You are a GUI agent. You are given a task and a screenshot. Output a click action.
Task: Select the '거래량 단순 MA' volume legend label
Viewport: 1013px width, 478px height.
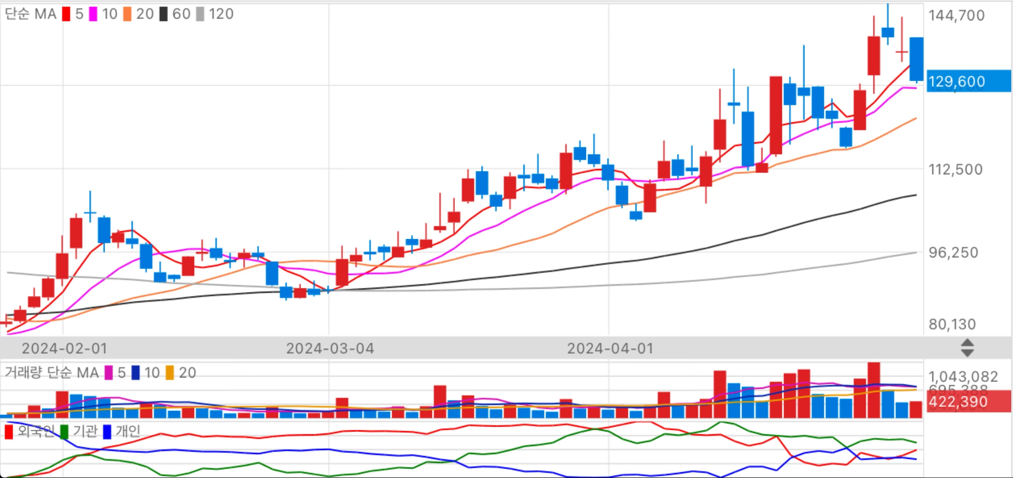coord(51,373)
